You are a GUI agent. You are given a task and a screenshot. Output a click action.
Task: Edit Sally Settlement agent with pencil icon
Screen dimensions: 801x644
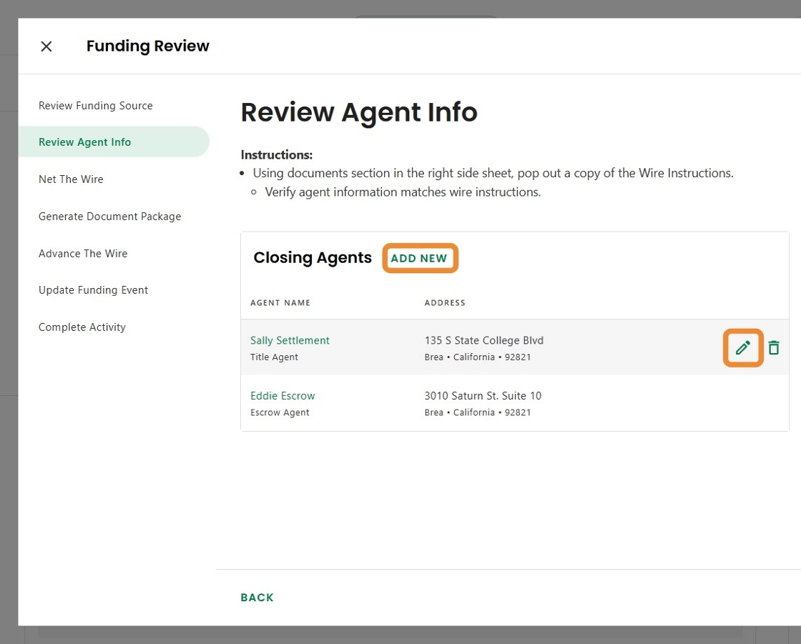(x=743, y=348)
